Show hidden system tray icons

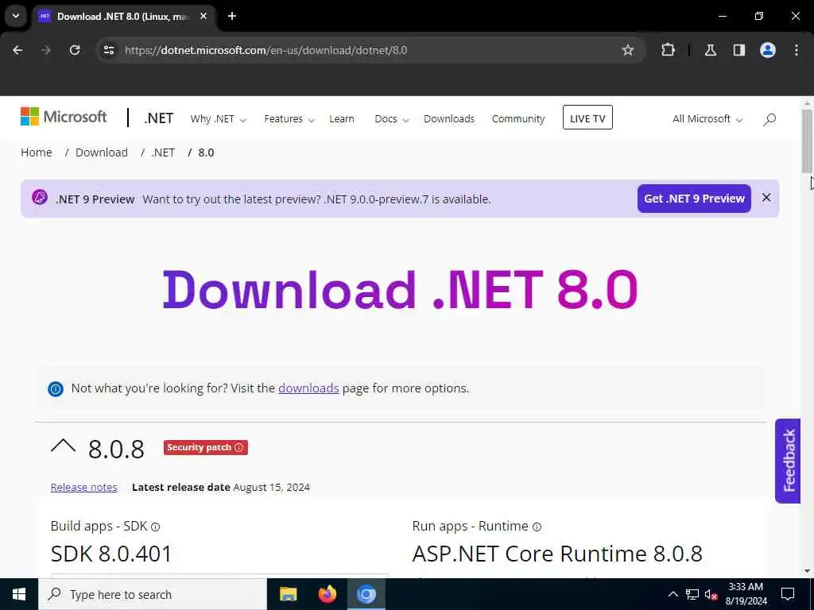click(673, 594)
